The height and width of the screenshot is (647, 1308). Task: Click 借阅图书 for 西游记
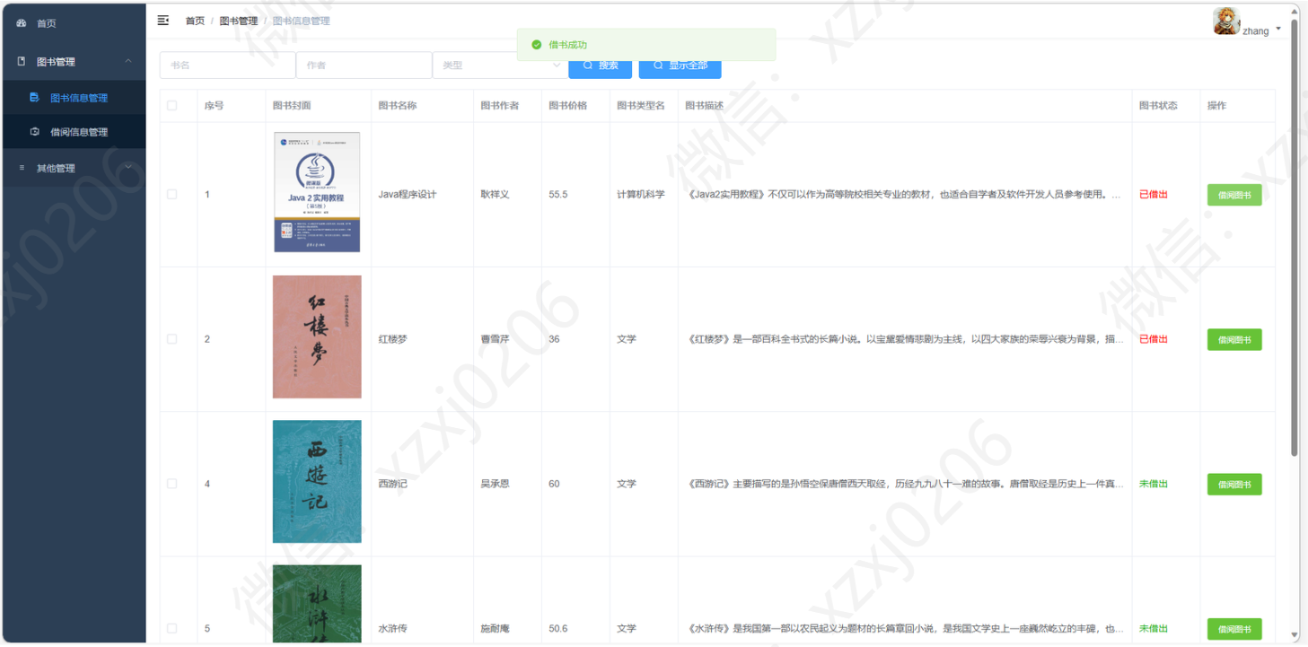1234,485
